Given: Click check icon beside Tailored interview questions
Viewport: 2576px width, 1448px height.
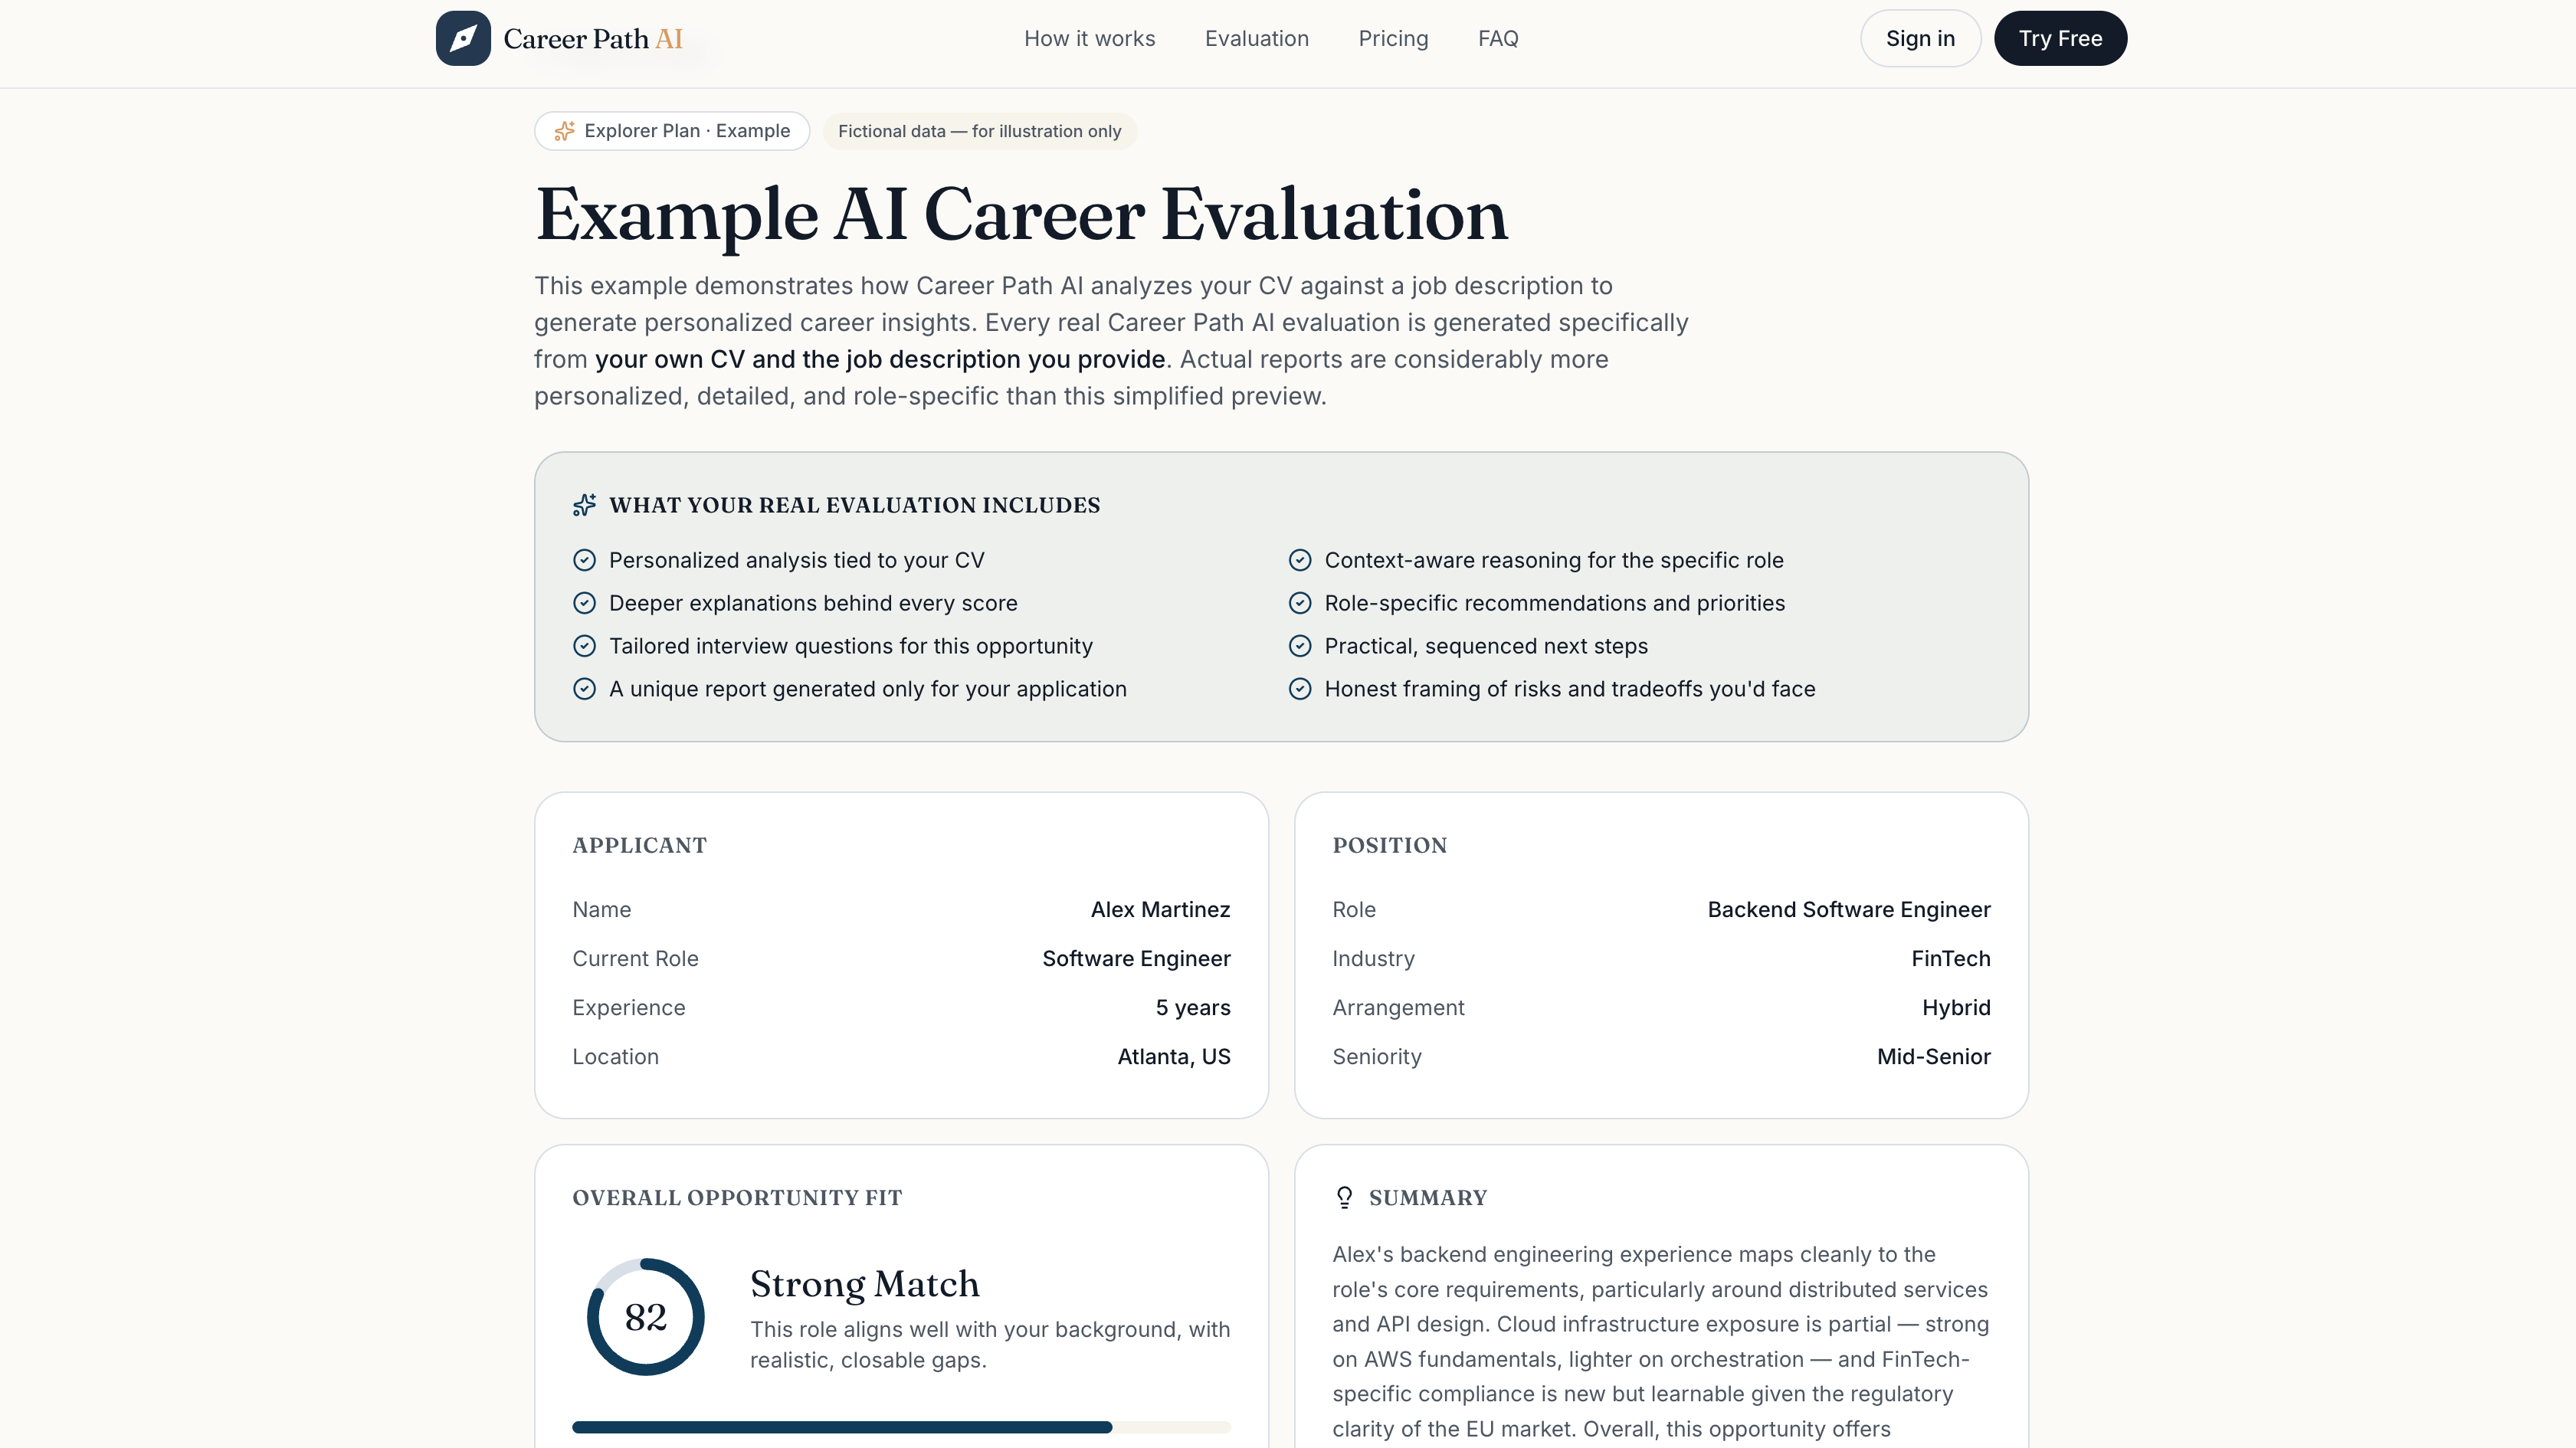Looking at the screenshot, I should click(584, 646).
